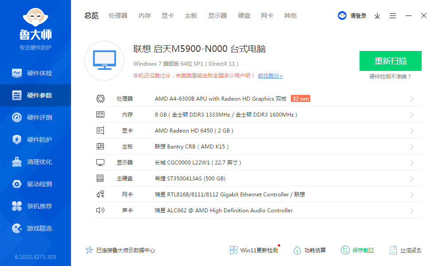This screenshot has width=435, height=266.
Task: Switch to the 其他 tab
Action: 290,16
